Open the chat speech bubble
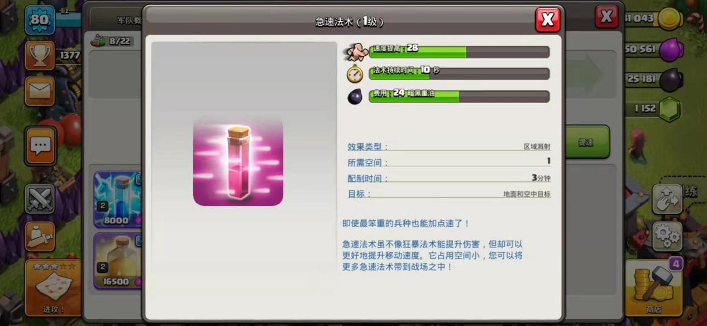Viewport: 707px width, 326px height. [40, 146]
